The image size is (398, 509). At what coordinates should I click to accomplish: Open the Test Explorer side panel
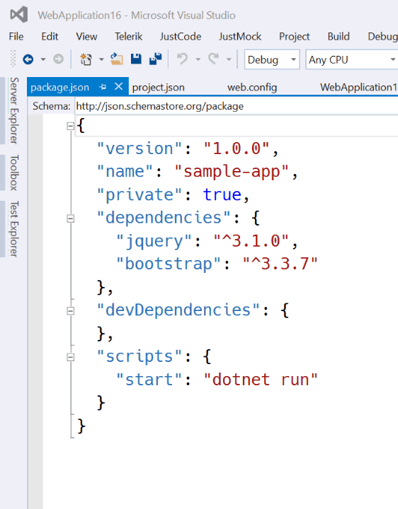tap(13, 229)
